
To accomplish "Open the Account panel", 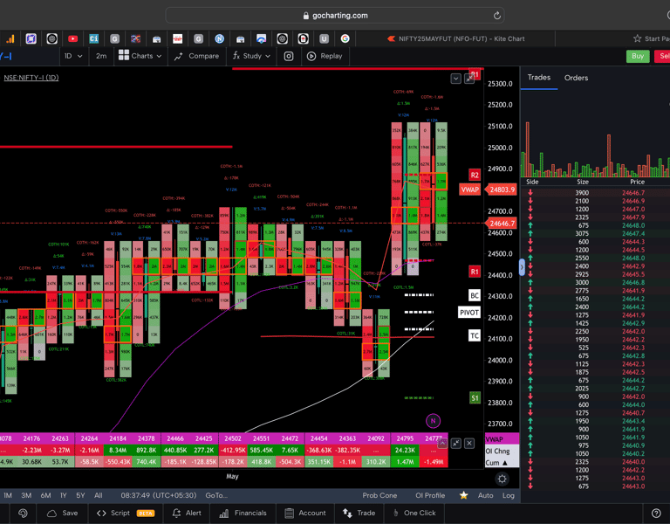I will pyautogui.click(x=304, y=513).
